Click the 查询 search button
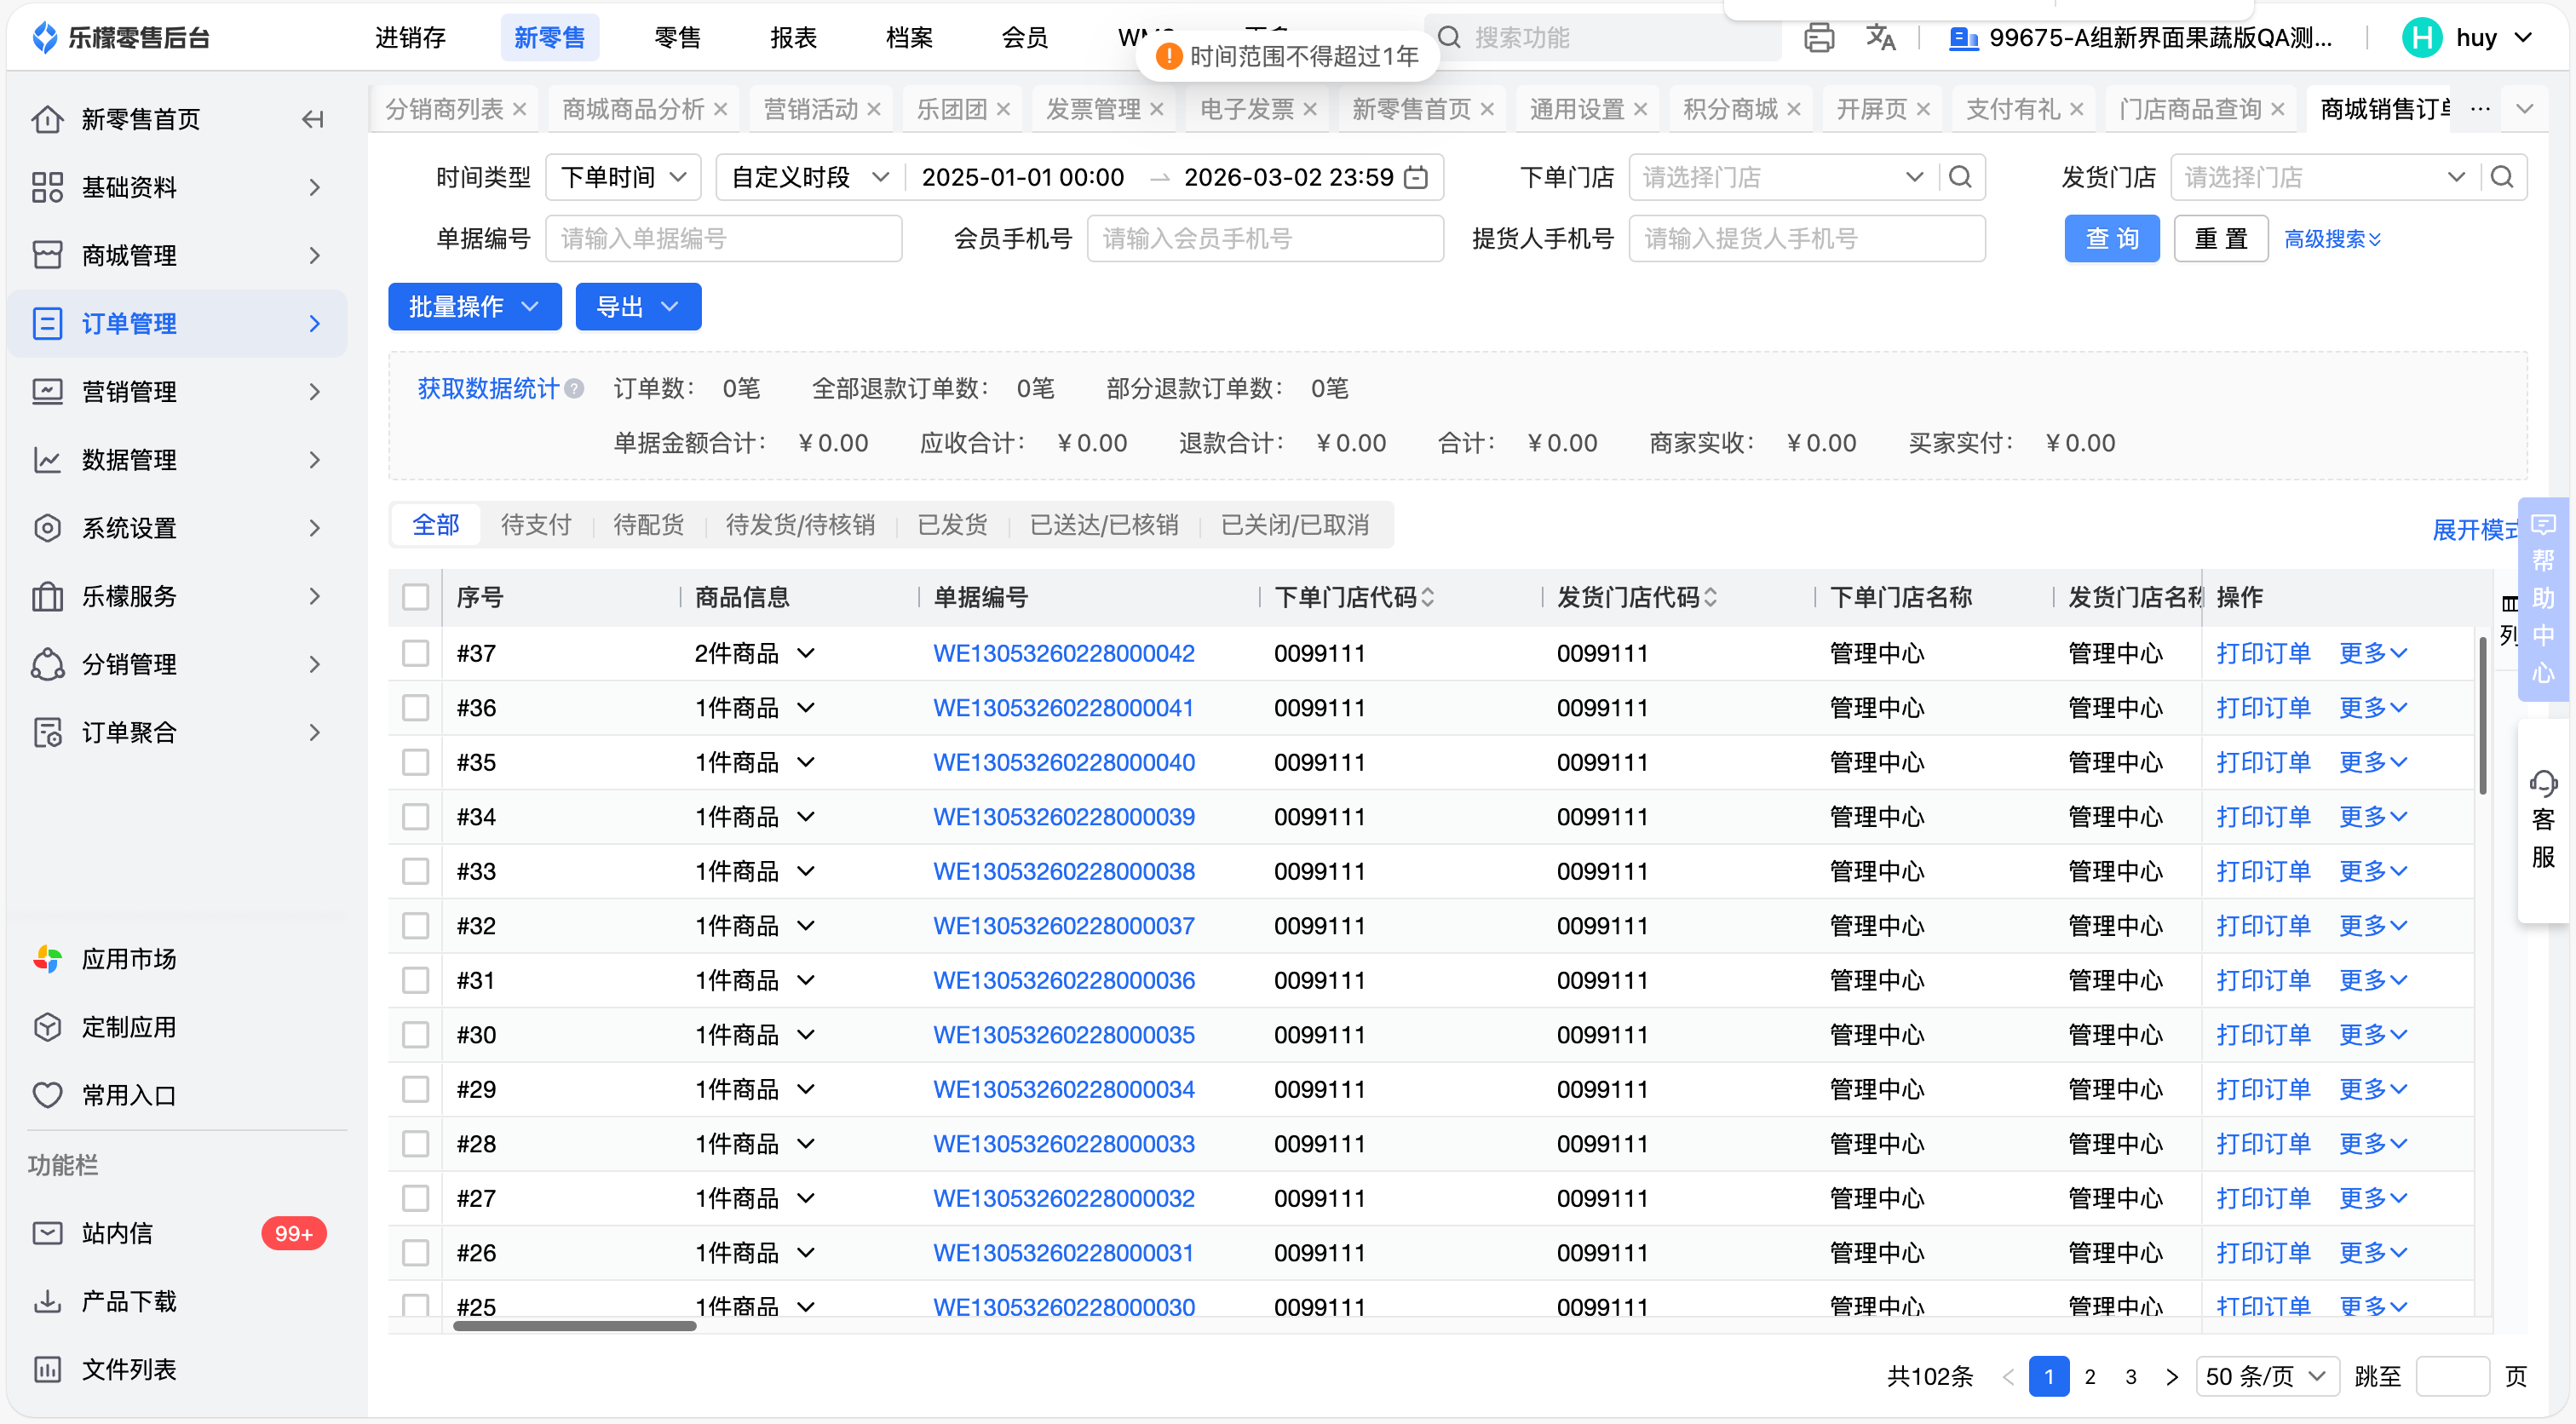Screen dimensions: 2576x1424 (x=2111, y=239)
